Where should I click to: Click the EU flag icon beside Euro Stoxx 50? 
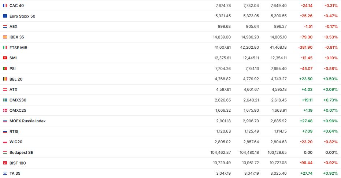[5, 16]
